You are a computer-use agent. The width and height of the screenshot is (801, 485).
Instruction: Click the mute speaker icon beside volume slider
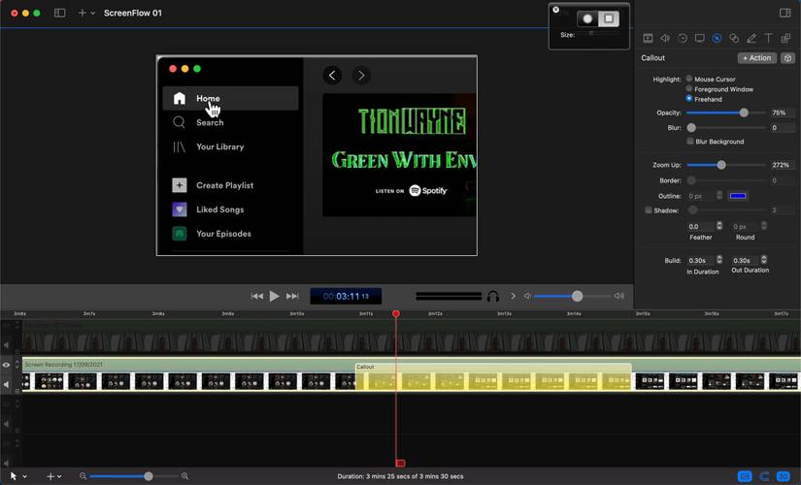[527, 296]
